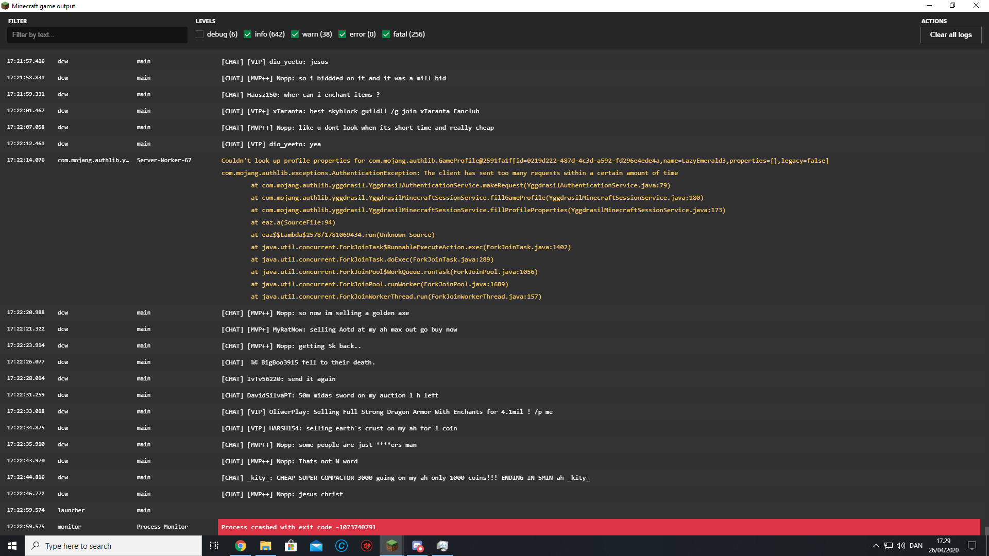Expand the hidden system tray icons
Image resolution: width=989 pixels, height=556 pixels.
(x=876, y=546)
